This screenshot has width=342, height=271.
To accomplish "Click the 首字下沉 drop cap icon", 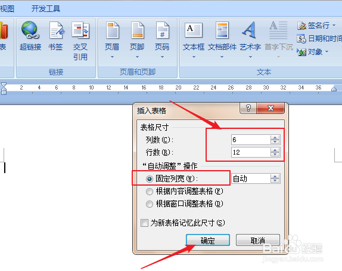I will coord(278,31).
